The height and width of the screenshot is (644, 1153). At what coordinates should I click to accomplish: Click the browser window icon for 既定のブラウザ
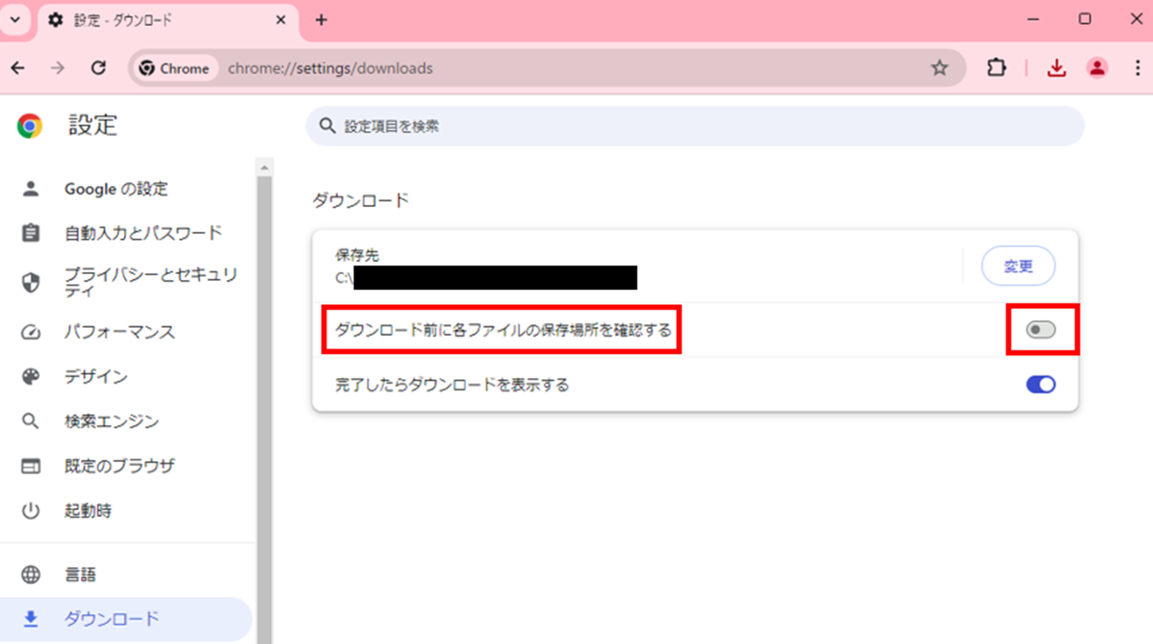pyautogui.click(x=31, y=466)
